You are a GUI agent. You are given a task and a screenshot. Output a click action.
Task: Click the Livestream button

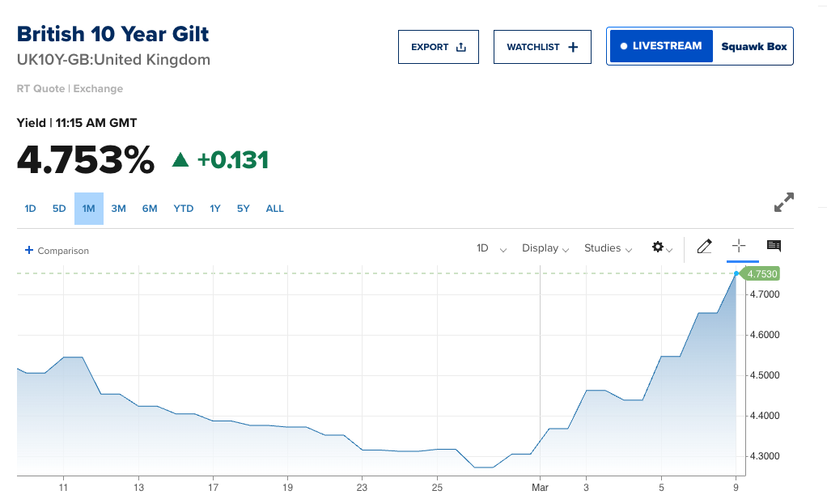(x=660, y=47)
